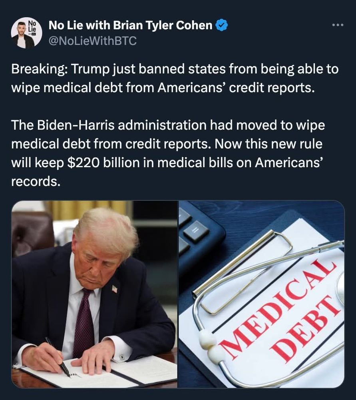The image size is (356, 400).
Task: Open the Medical Debt clipboard image
Action: pos(261,294)
